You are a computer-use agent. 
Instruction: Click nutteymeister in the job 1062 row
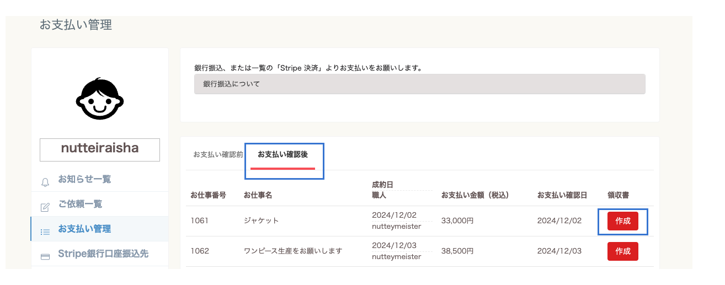[396, 257]
